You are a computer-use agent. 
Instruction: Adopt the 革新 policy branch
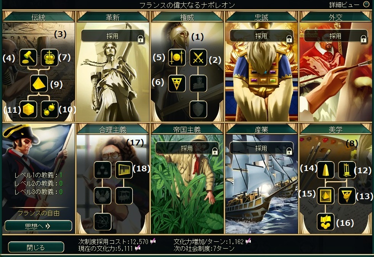(x=113, y=36)
